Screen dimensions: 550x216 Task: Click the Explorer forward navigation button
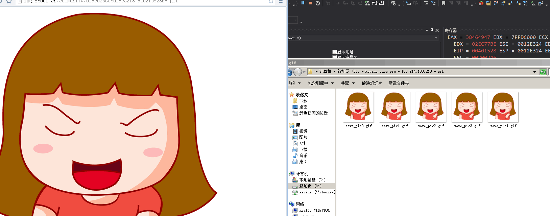[x=297, y=72]
